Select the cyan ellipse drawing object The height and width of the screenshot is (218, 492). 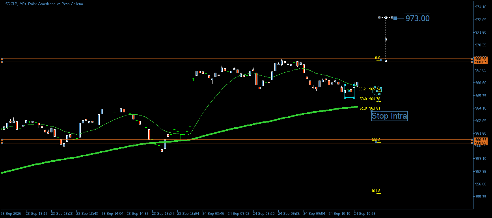pos(377,91)
